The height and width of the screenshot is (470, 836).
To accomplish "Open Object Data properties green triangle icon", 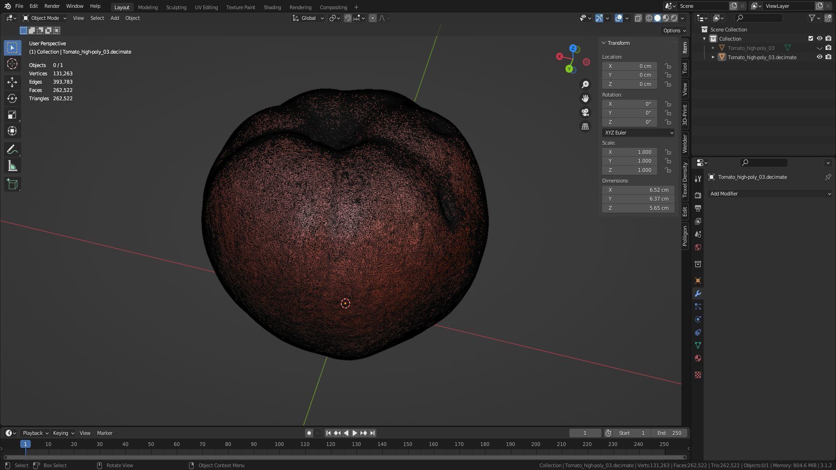I will [x=698, y=345].
